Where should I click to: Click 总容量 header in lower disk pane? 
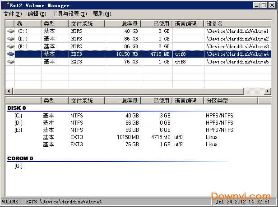click(122, 101)
